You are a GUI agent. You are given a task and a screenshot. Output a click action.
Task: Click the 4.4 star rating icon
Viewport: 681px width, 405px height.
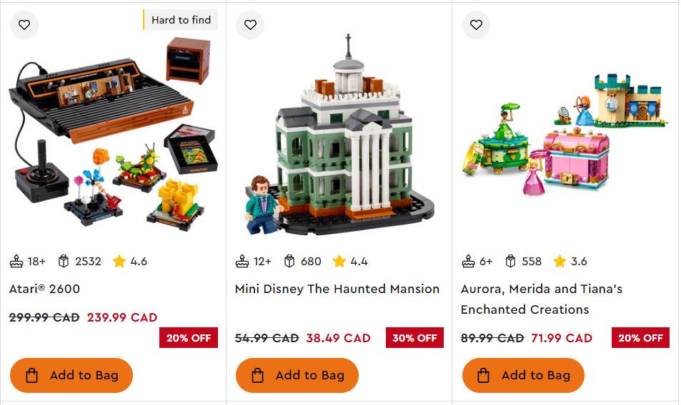point(339,261)
